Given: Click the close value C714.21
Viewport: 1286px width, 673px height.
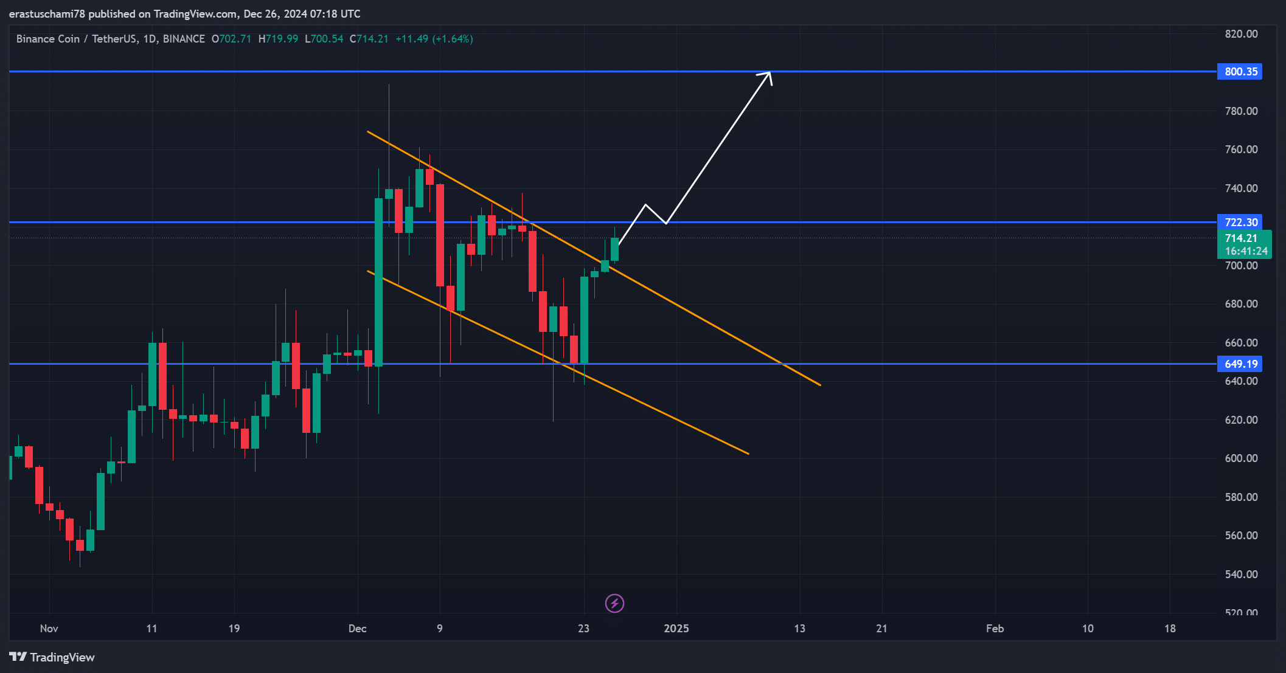Looking at the screenshot, I should coord(369,39).
